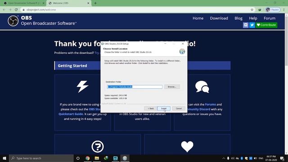This screenshot has height=162, width=288.
Task: Go back in the browser
Action: pyautogui.click(x=4, y=9)
